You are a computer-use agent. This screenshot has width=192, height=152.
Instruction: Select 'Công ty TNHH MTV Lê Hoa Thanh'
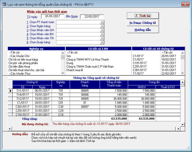[88, 59]
